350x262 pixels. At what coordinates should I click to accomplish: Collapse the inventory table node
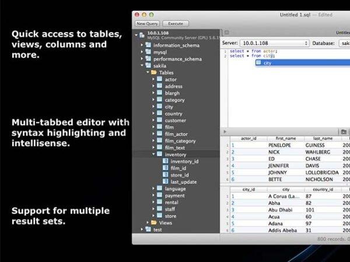pyautogui.click(x=153, y=154)
